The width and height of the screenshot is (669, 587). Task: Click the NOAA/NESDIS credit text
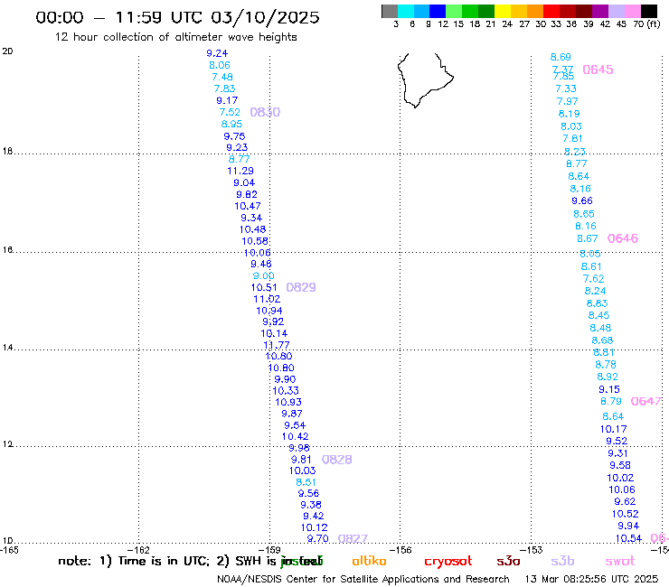click(x=363, y=579)
